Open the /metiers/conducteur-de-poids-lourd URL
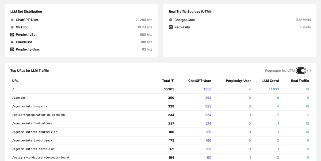This screenshot has width=321, height=161. click(40, 158)
